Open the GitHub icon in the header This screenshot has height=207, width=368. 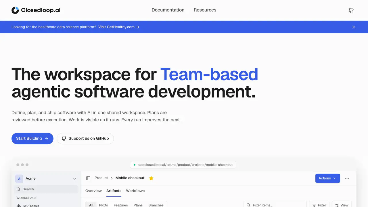point(351,10)
